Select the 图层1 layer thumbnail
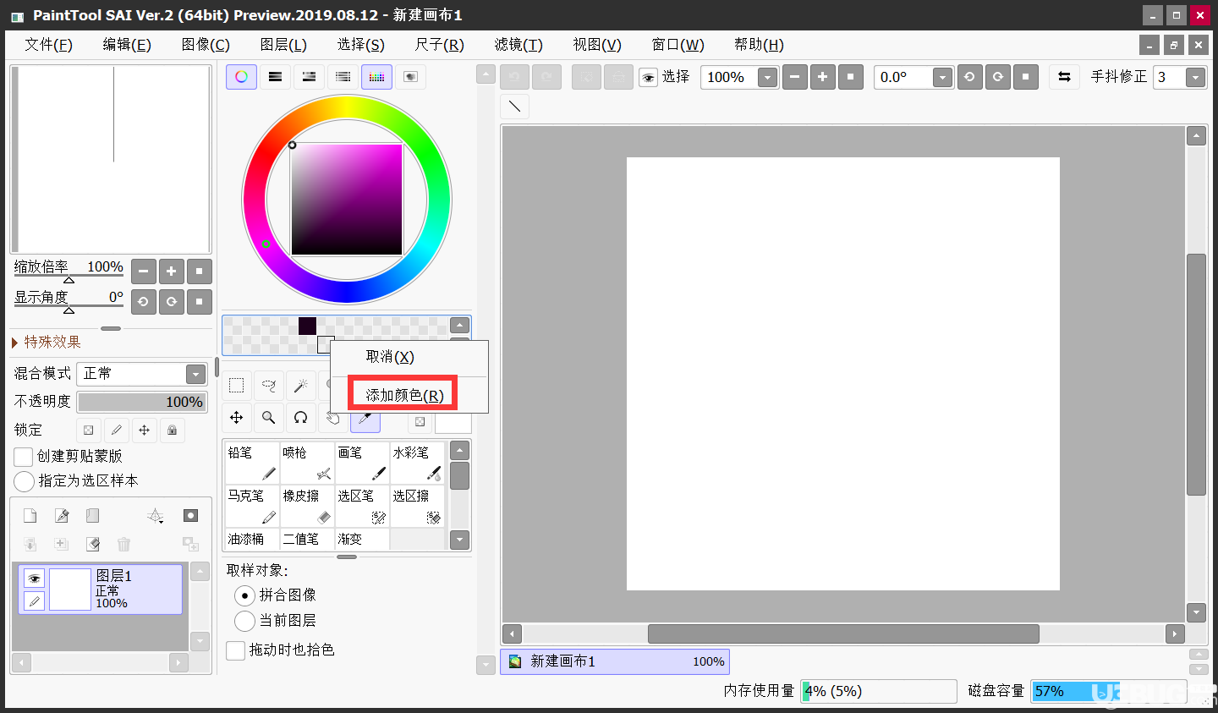Image resolution: width=1218 pixels, height=713 pixels. 70,590
